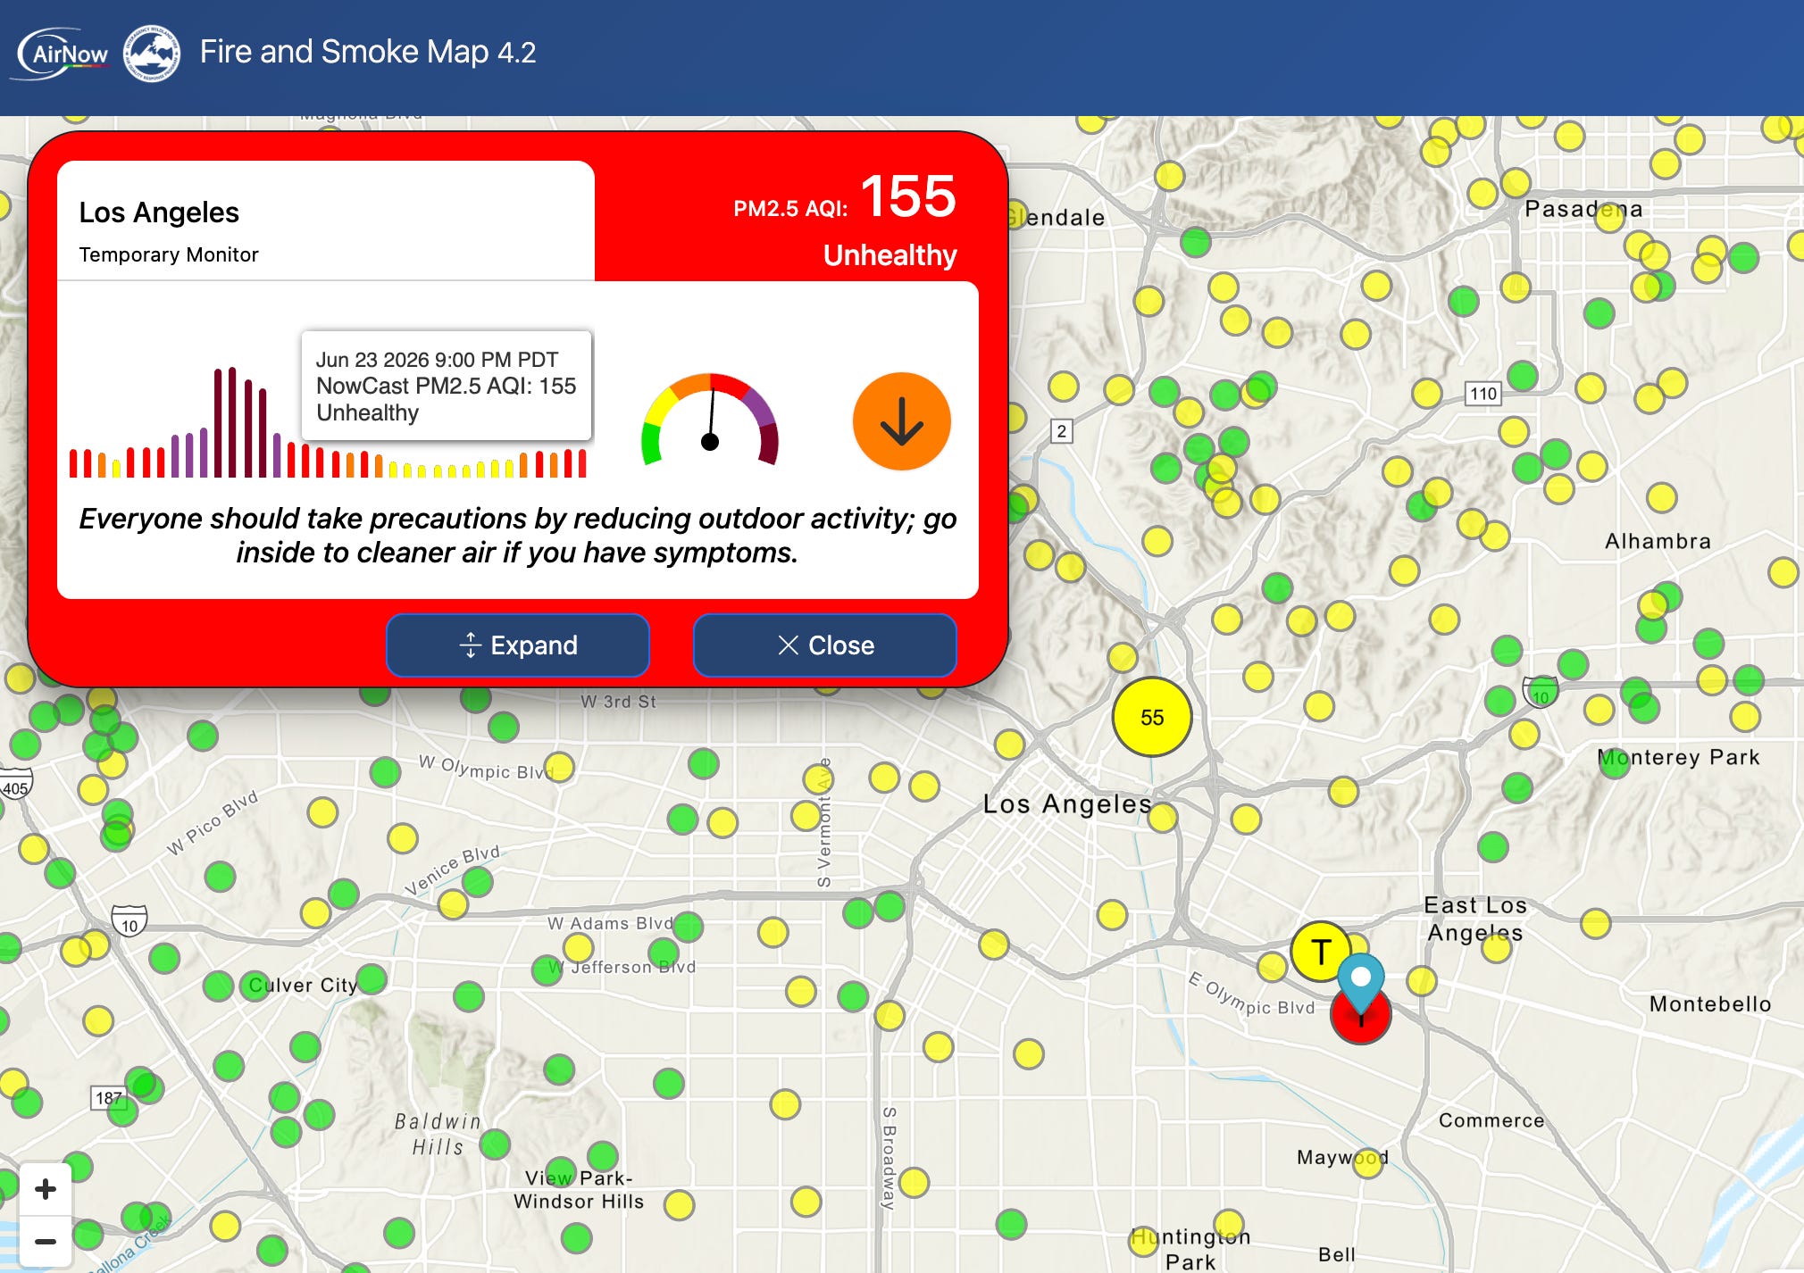Click the large 155 AQI value
The image size is (1804, 1273).
(908, 196)
